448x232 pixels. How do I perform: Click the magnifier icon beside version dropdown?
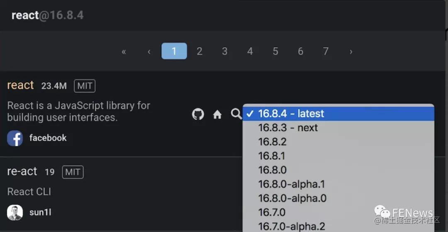tap(236, 114)
